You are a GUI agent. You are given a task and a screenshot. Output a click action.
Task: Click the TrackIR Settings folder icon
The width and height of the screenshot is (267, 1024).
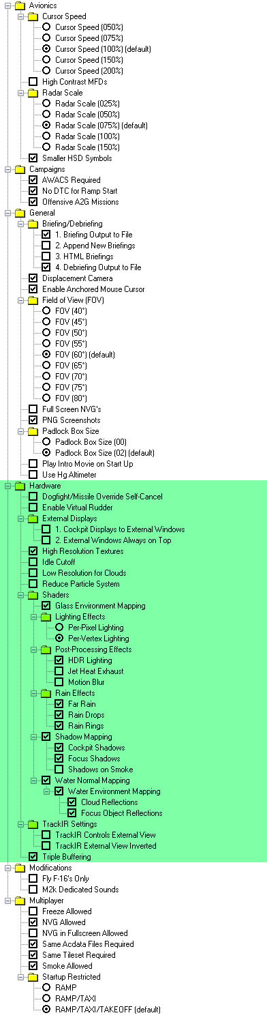click(x=33, y=824)
